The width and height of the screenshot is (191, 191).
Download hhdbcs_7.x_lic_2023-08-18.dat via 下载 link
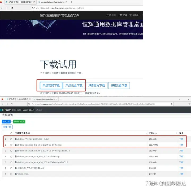(x=181, y=139)
